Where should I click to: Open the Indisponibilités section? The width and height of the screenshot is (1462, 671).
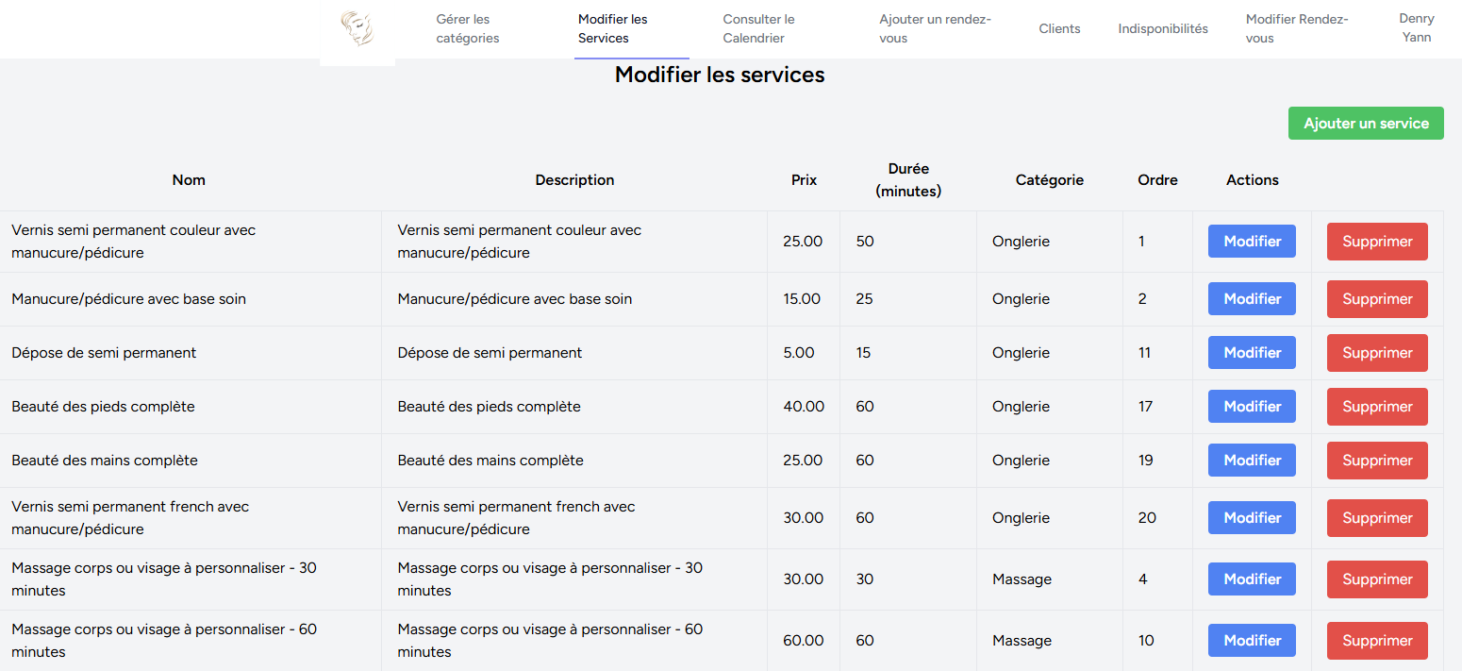[1163, 28]
